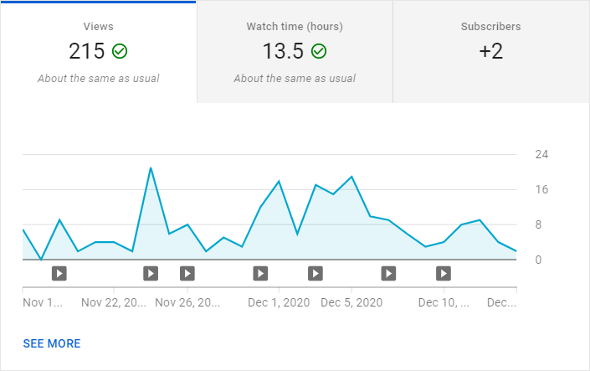
Task: Select the Views tab
Action: click(98, 52)
